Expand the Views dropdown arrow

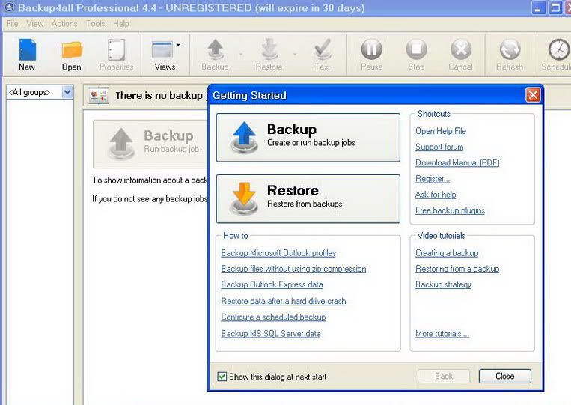(178, 45)
